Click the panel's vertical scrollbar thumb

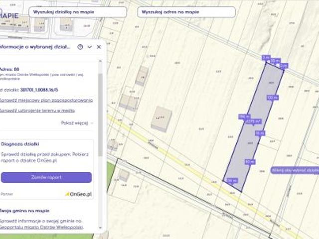tap(100, 115)
